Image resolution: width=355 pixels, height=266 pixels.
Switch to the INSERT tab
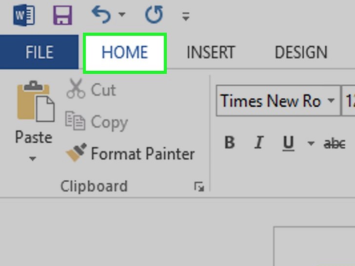(x=211, y=52)
